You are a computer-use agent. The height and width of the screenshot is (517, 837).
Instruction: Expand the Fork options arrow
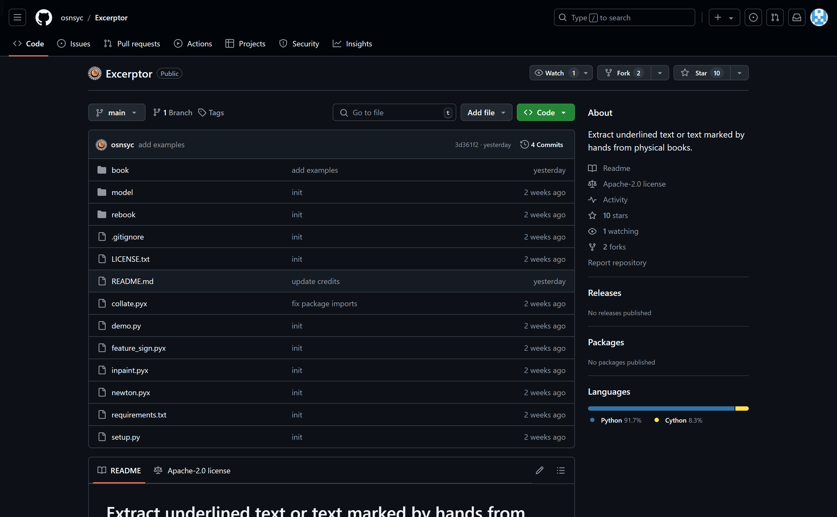click(660, 73)
